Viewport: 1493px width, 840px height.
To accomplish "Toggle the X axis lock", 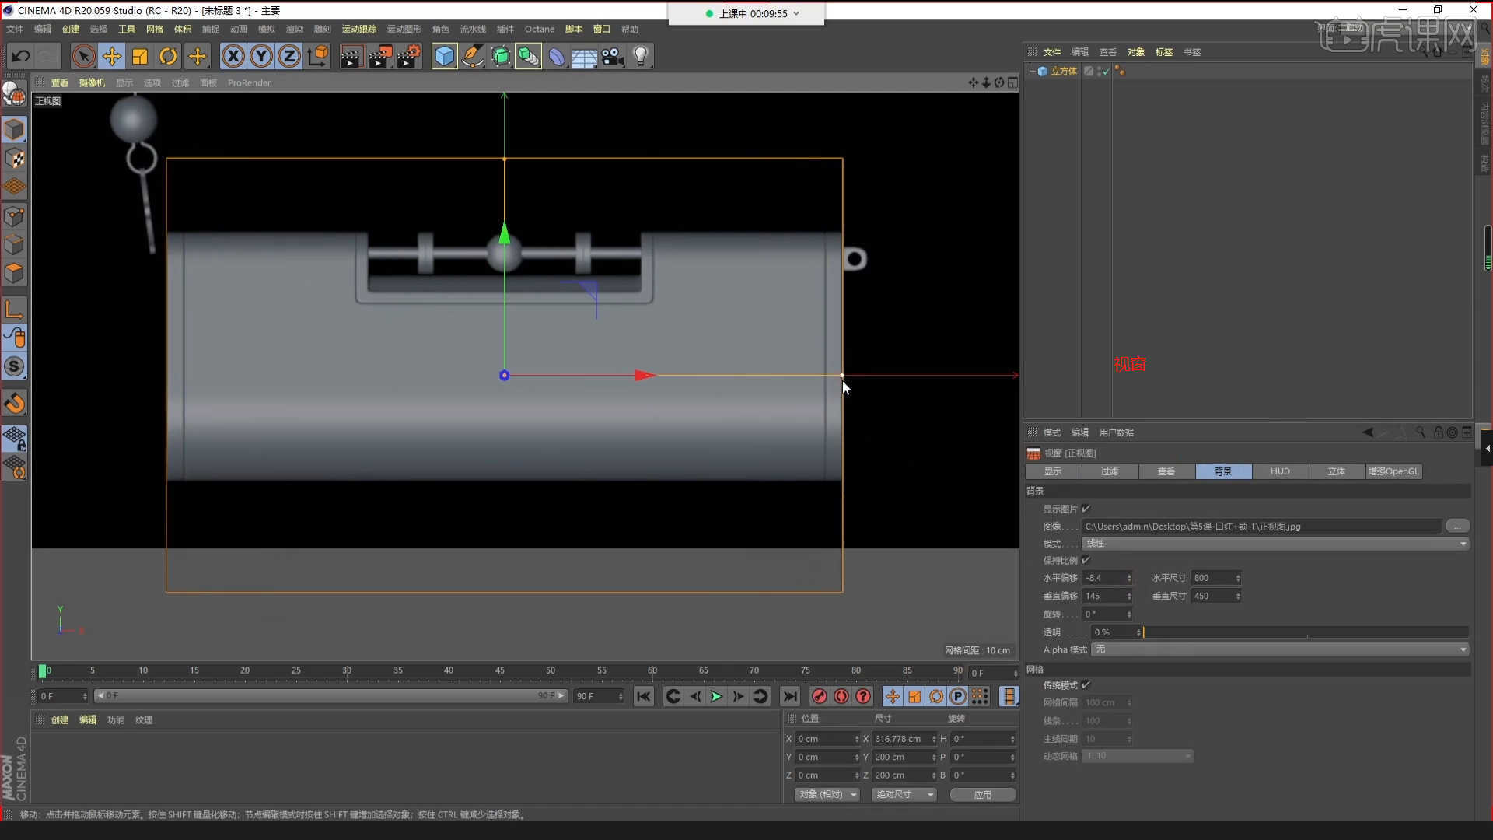I will click(233, 56).
